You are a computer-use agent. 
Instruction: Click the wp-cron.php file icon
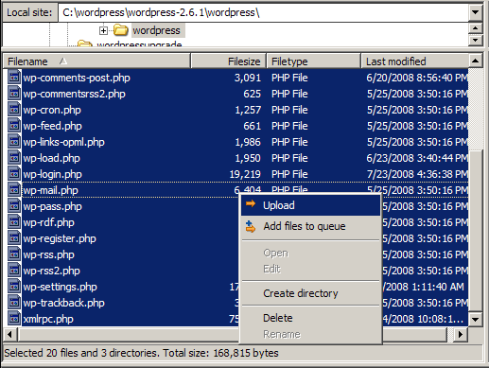pyautogui.click(x=14, y=110)
